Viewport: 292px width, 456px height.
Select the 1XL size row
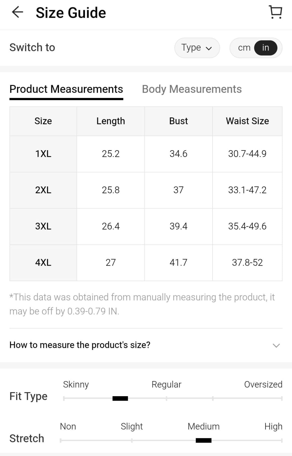(x=43, y=154)
